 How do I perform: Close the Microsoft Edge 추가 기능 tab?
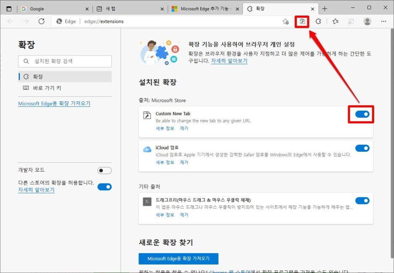coord(237,9)
